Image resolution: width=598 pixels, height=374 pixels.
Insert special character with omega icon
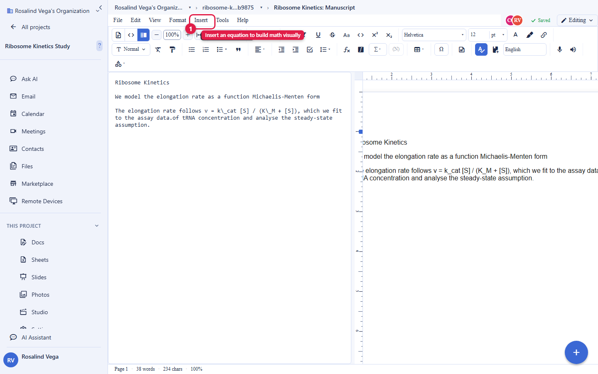(441, 49)
